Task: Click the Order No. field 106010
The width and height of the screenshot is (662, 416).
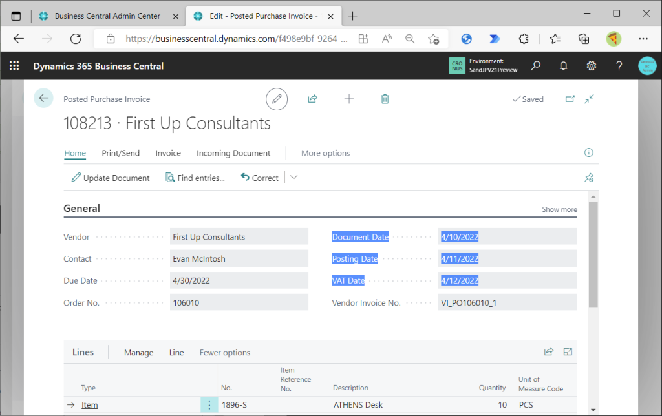Action: pyautogui.click(x=239, y=302)
